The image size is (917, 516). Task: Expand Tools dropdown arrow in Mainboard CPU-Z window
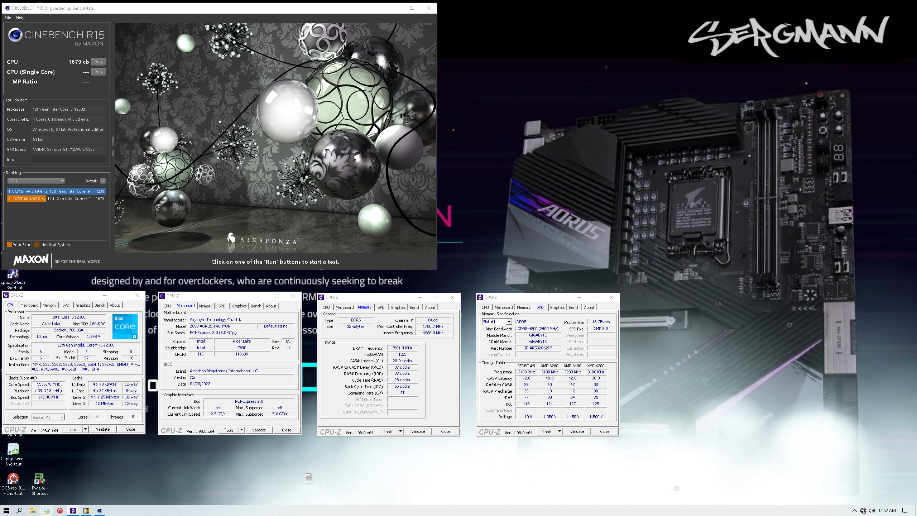(x=241, y=430)
